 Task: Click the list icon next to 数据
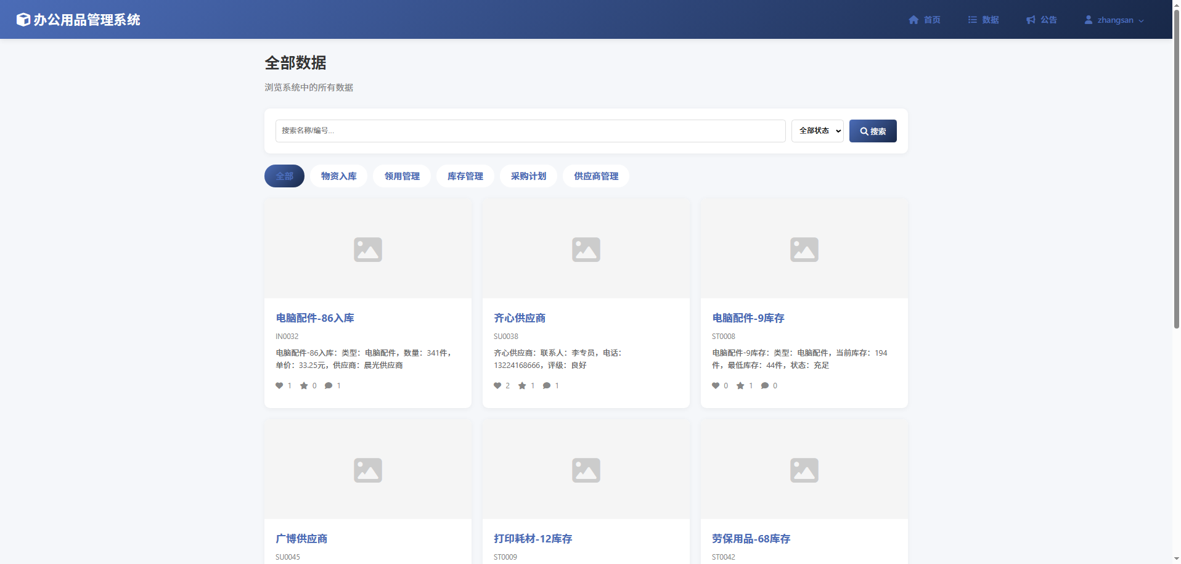[973, 20]
